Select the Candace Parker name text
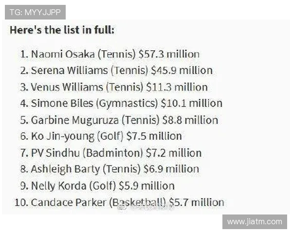 [x=67, y=202]
